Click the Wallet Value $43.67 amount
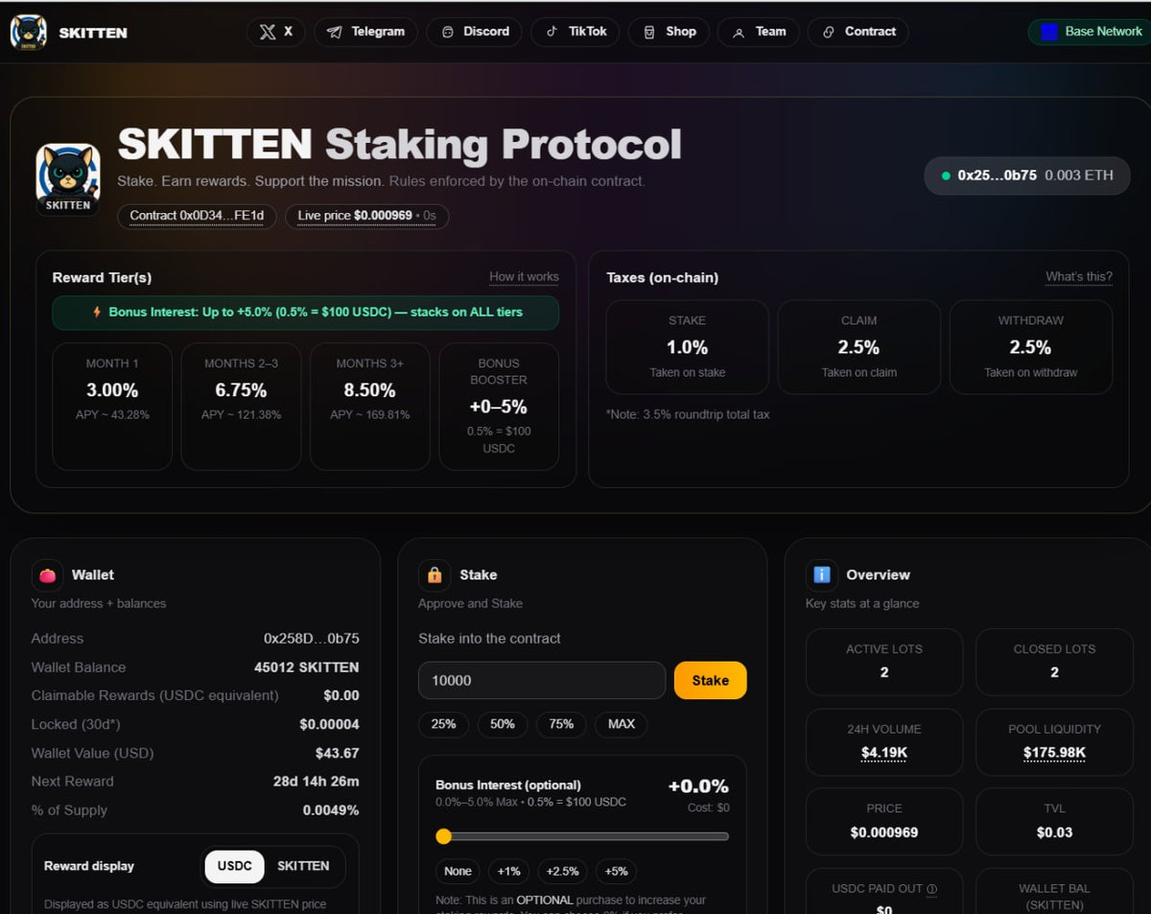 point(338,754)
